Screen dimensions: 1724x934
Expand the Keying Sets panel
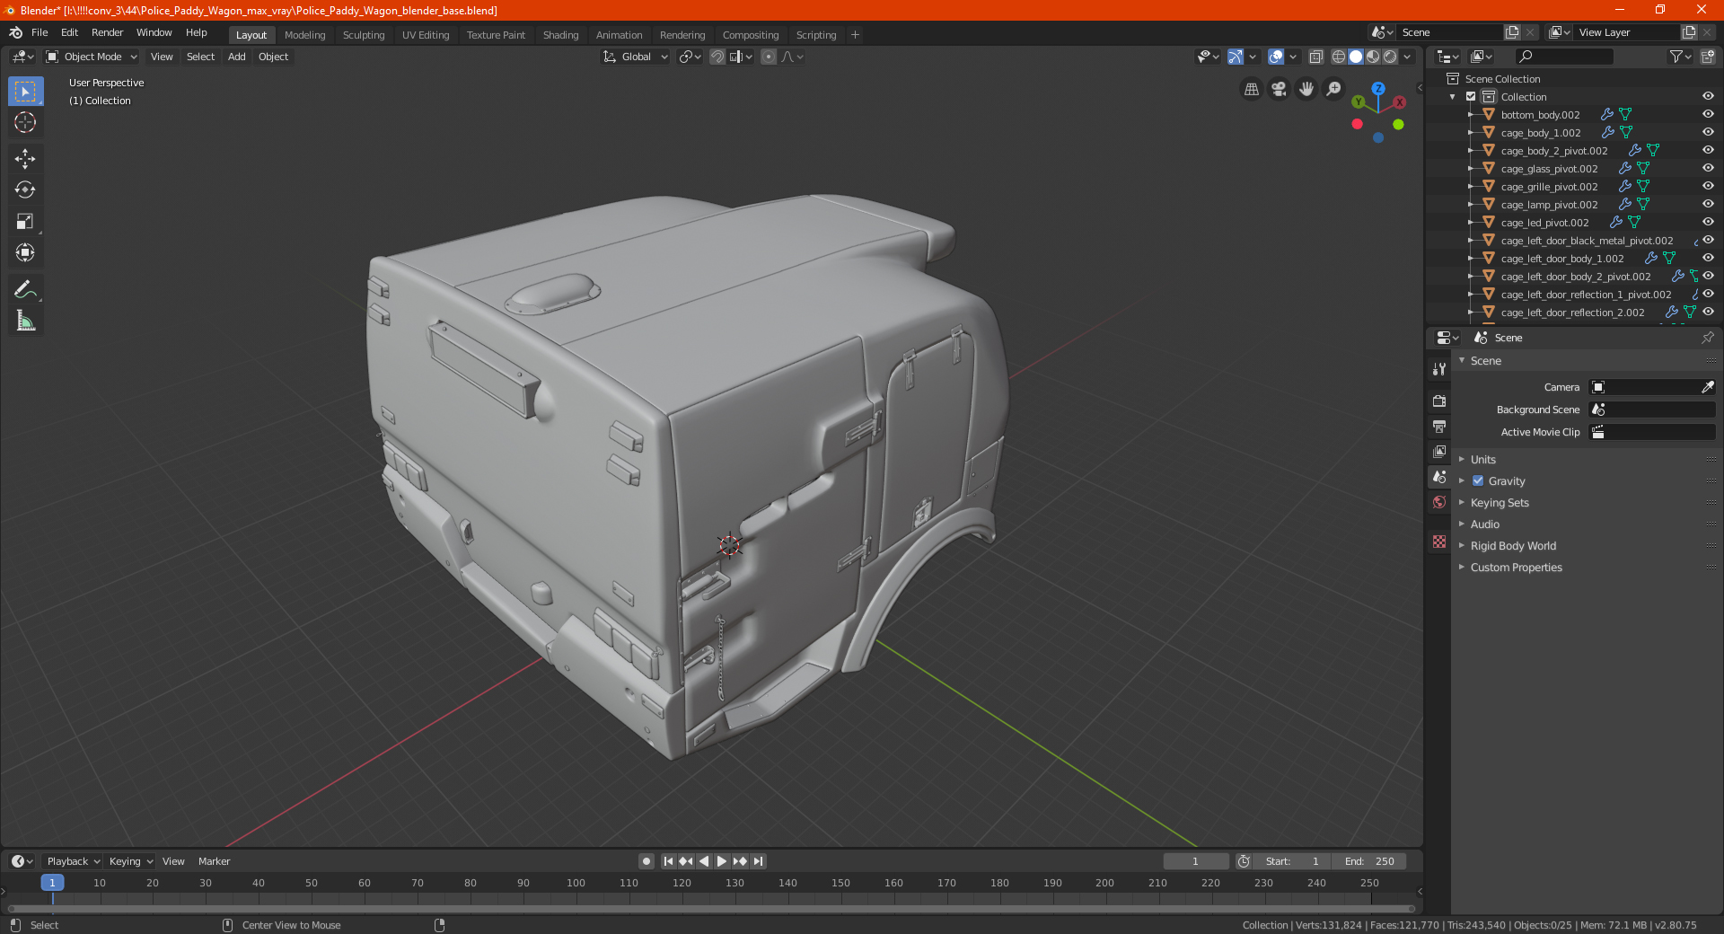(1500, 503)
